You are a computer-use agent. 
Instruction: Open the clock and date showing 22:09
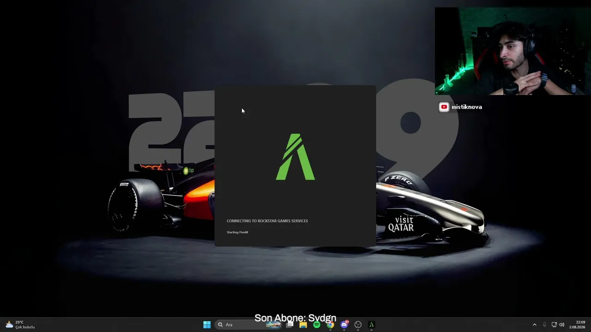pos(577,325)
